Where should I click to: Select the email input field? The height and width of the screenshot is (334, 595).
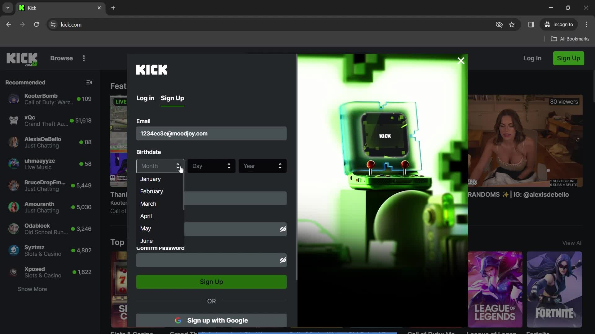coord(212,133)
